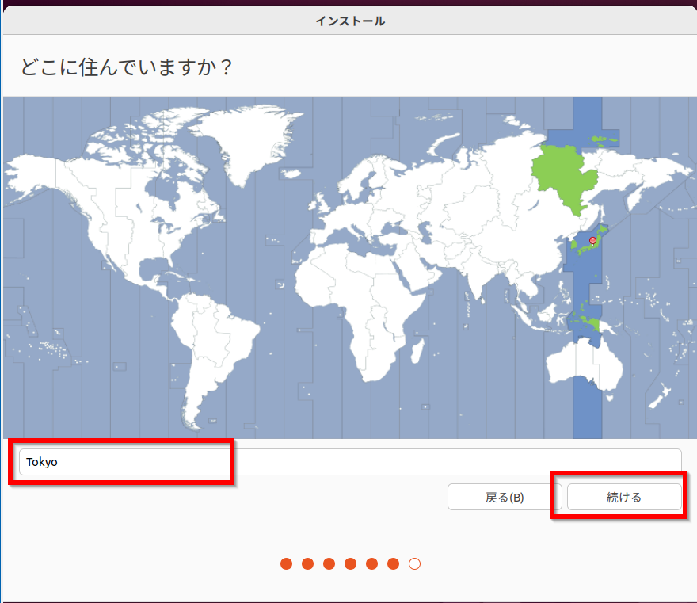Click the 続ける continue button
This screenshot has width=697, height=603.
(624, 497)
